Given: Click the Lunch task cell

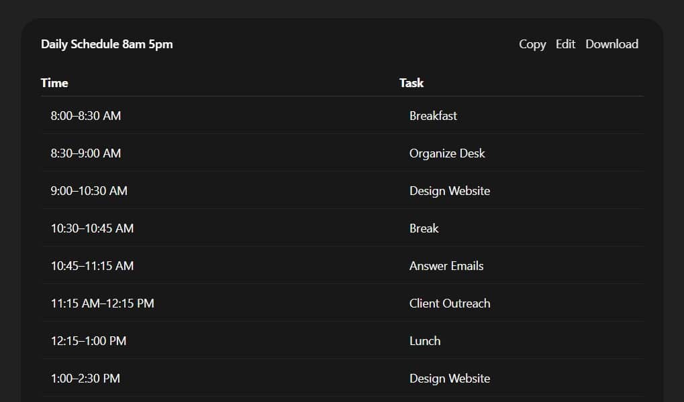Looking at the screenshot, I should point(425,341).
